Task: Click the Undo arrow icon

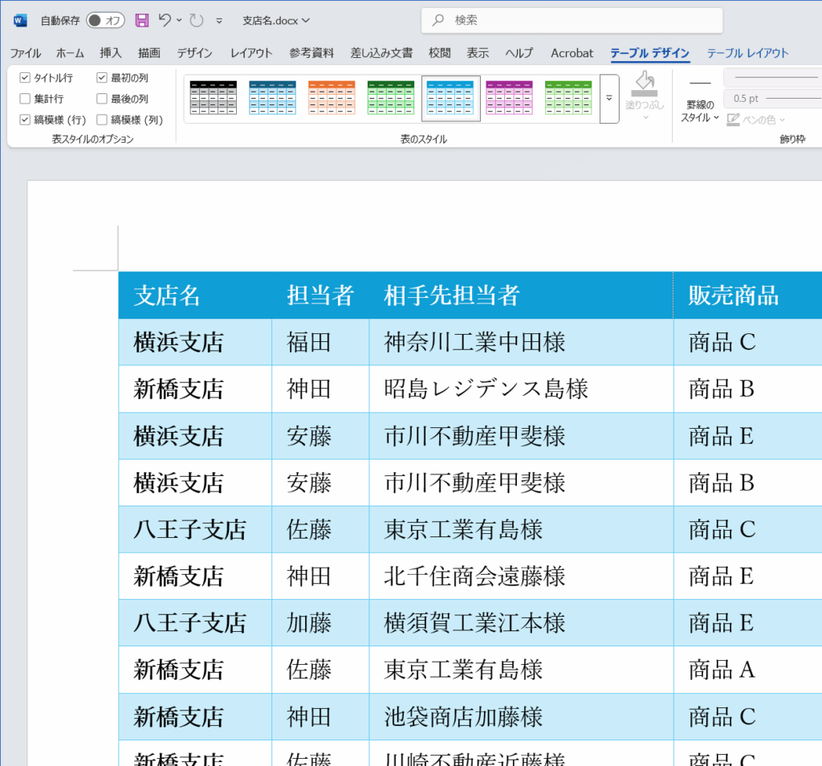Action: (165, 20)
